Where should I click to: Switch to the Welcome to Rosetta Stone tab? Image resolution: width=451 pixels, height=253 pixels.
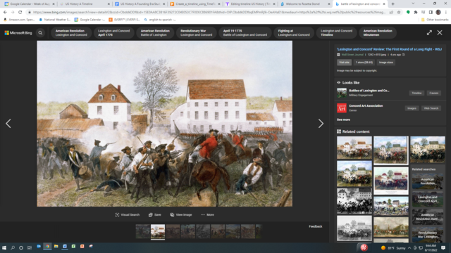(305, 4)
